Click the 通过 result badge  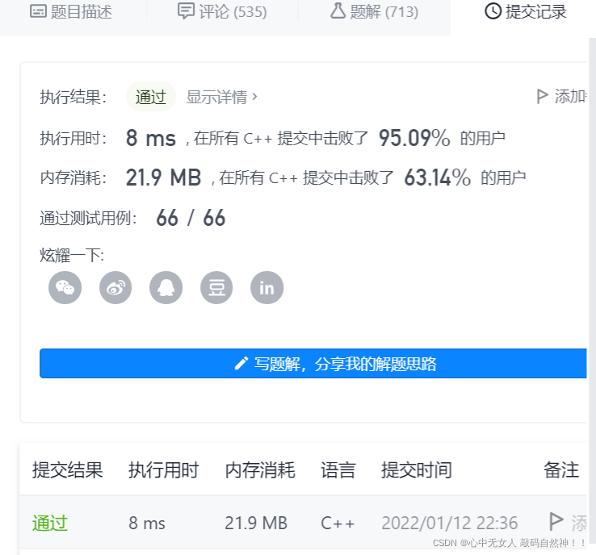pos(151,97)
